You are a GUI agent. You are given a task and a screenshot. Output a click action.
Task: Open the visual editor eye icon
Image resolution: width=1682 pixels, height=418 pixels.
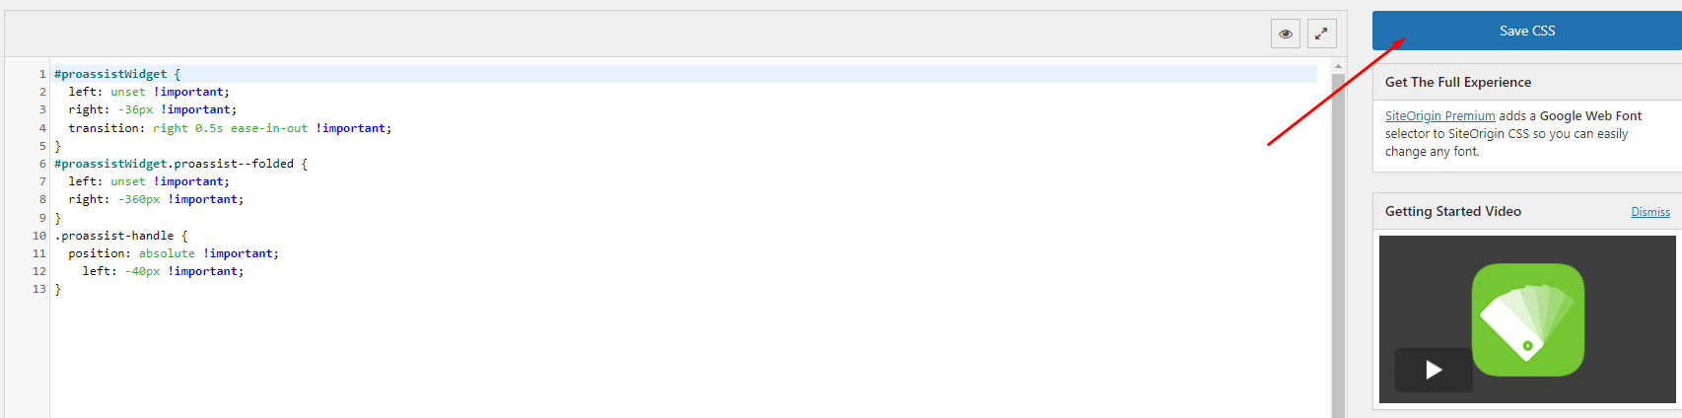[1285, 34]
